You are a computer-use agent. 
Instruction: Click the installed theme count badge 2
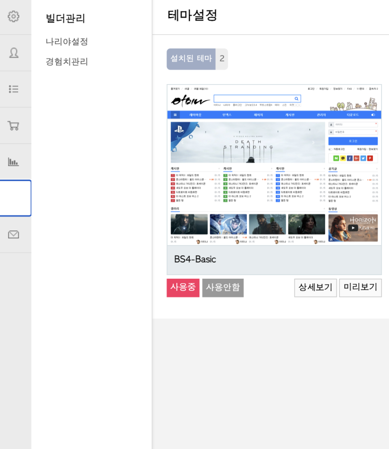tap(221, 59)
